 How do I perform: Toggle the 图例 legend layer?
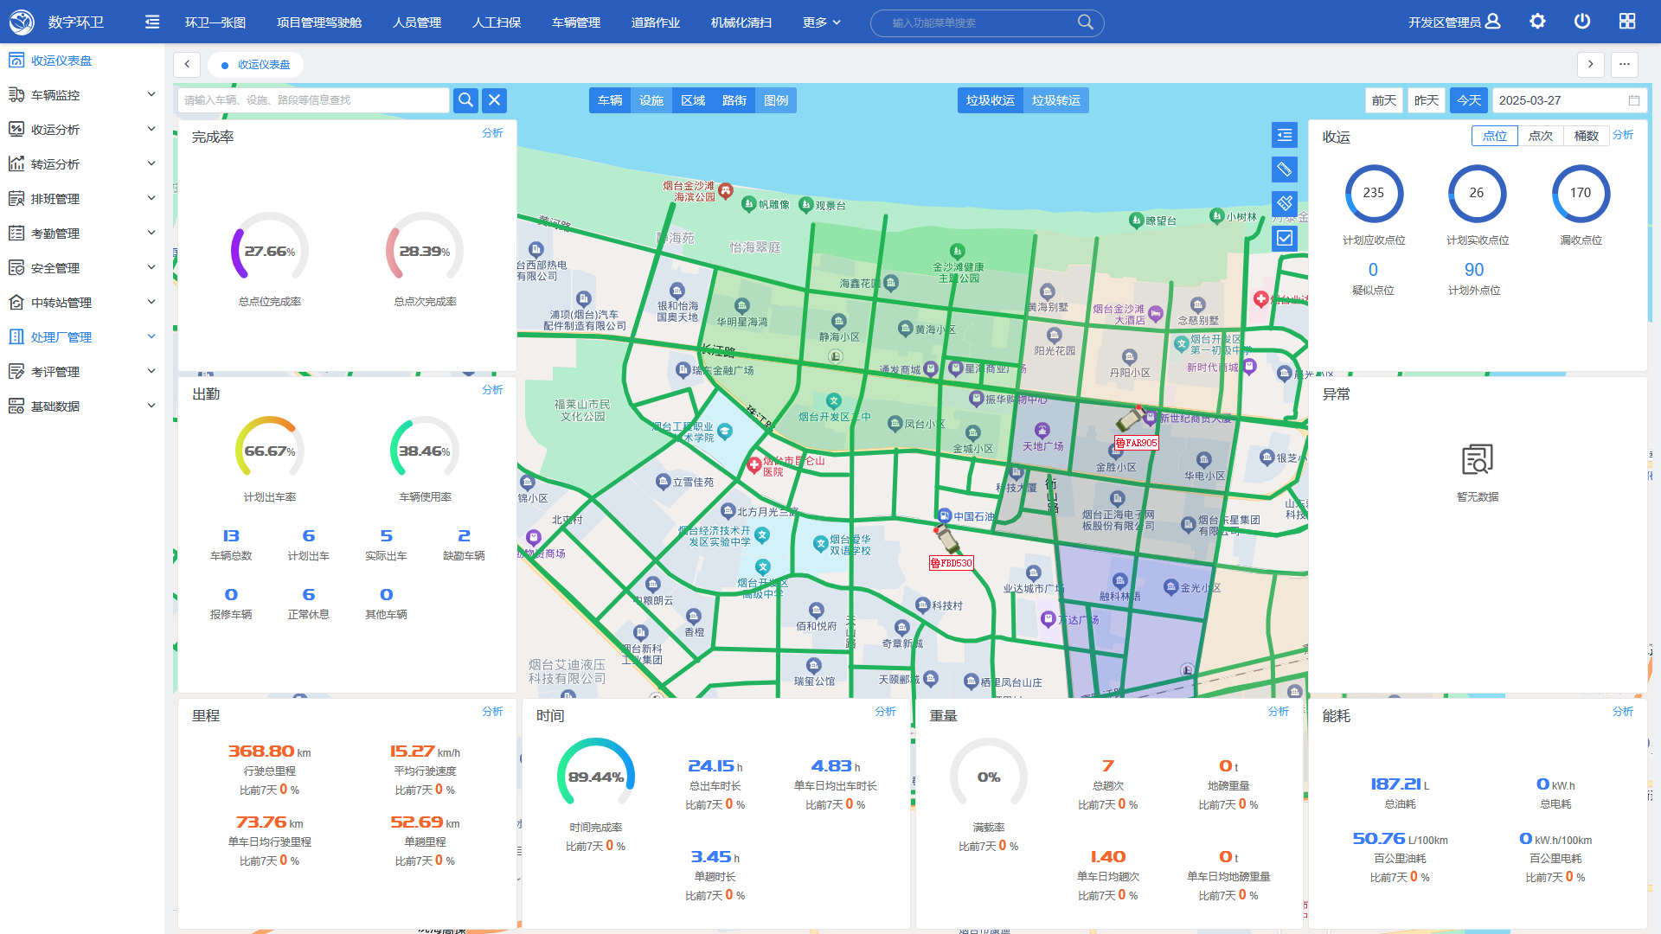pos(776,100)
